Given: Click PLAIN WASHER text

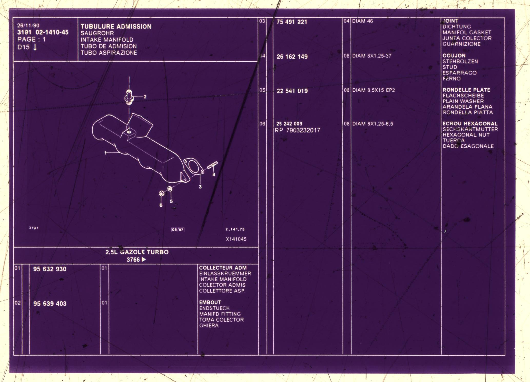Looking at the screenshot, I should 463,101.
